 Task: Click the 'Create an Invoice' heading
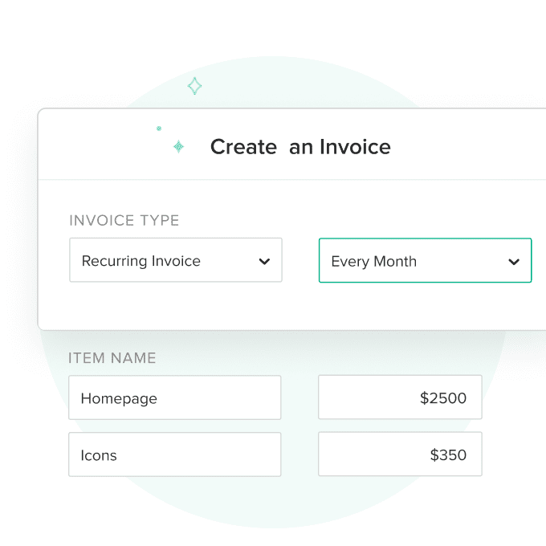pyautogui.click(x=300, y=147)
